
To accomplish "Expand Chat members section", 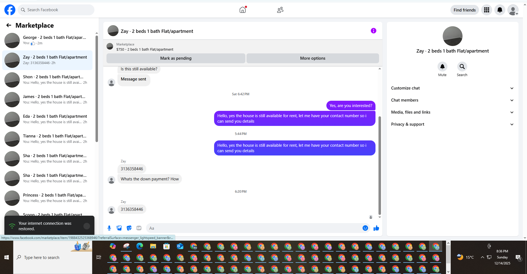I will click(452, 100).
